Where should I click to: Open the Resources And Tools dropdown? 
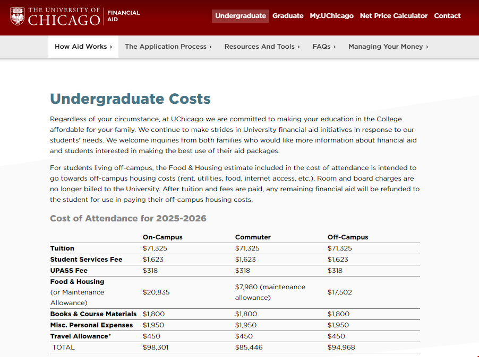tap(262, 47)
